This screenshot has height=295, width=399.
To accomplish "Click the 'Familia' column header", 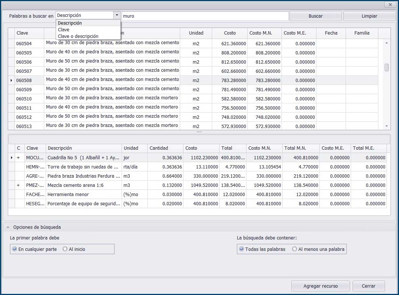I will 362,33.
